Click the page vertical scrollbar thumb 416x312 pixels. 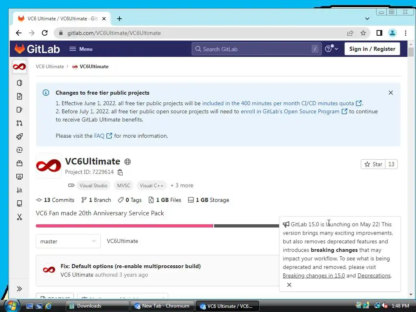tap(411, 52)
